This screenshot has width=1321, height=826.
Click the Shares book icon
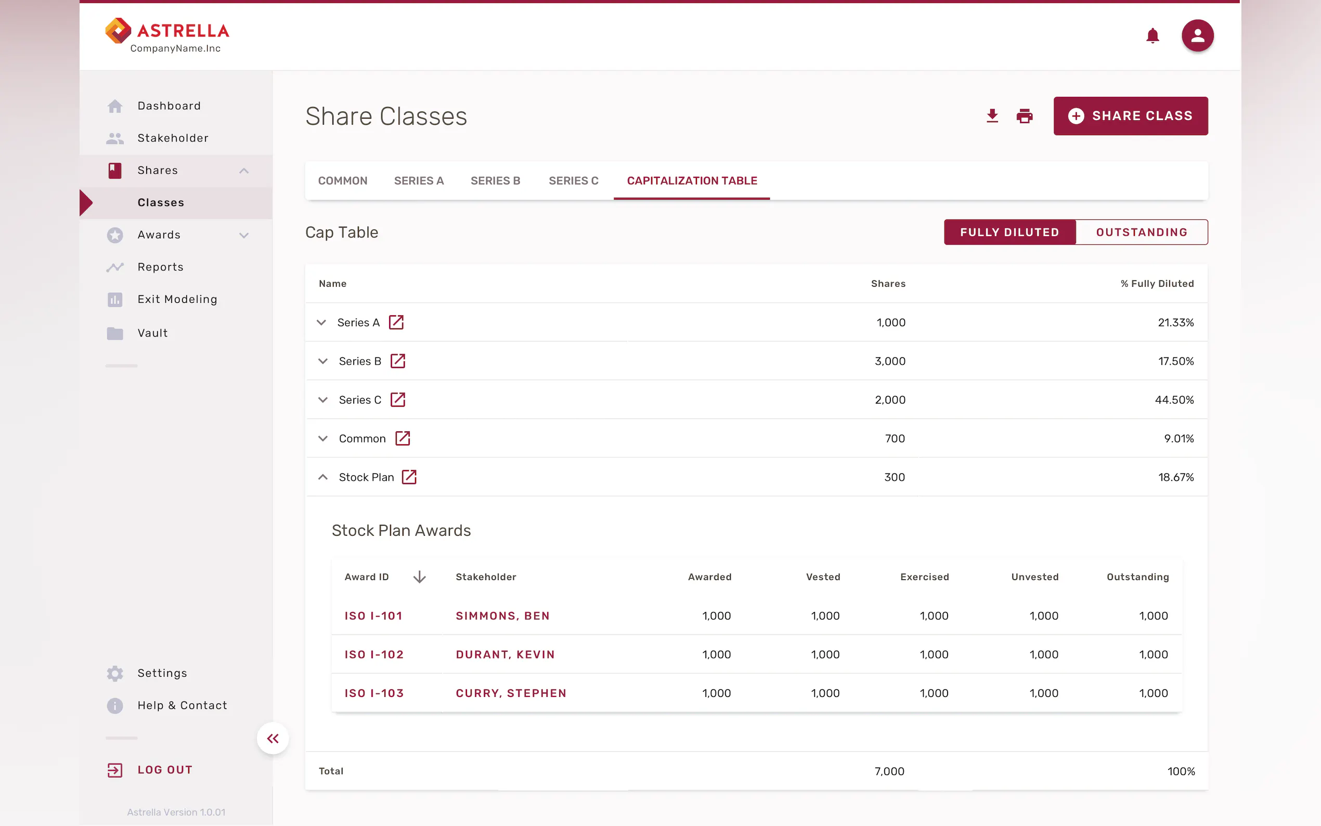click(115, 171)
